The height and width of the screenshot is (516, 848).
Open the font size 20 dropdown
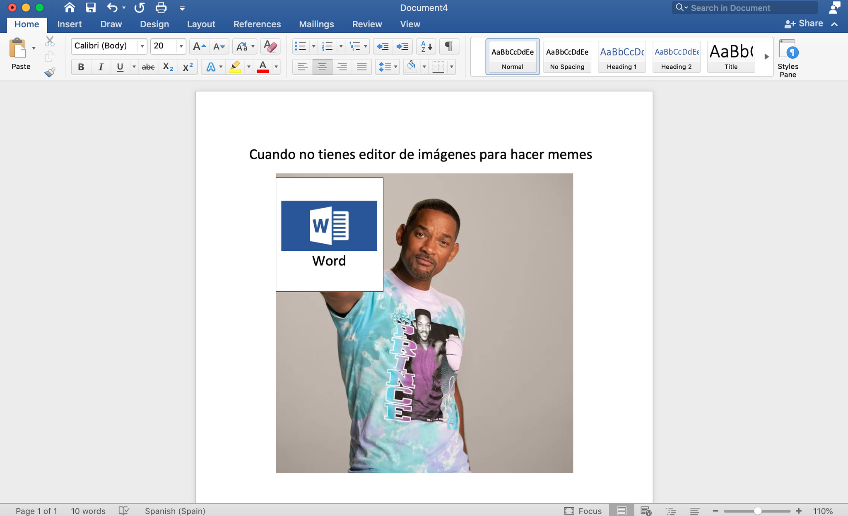tap(181, 46)
